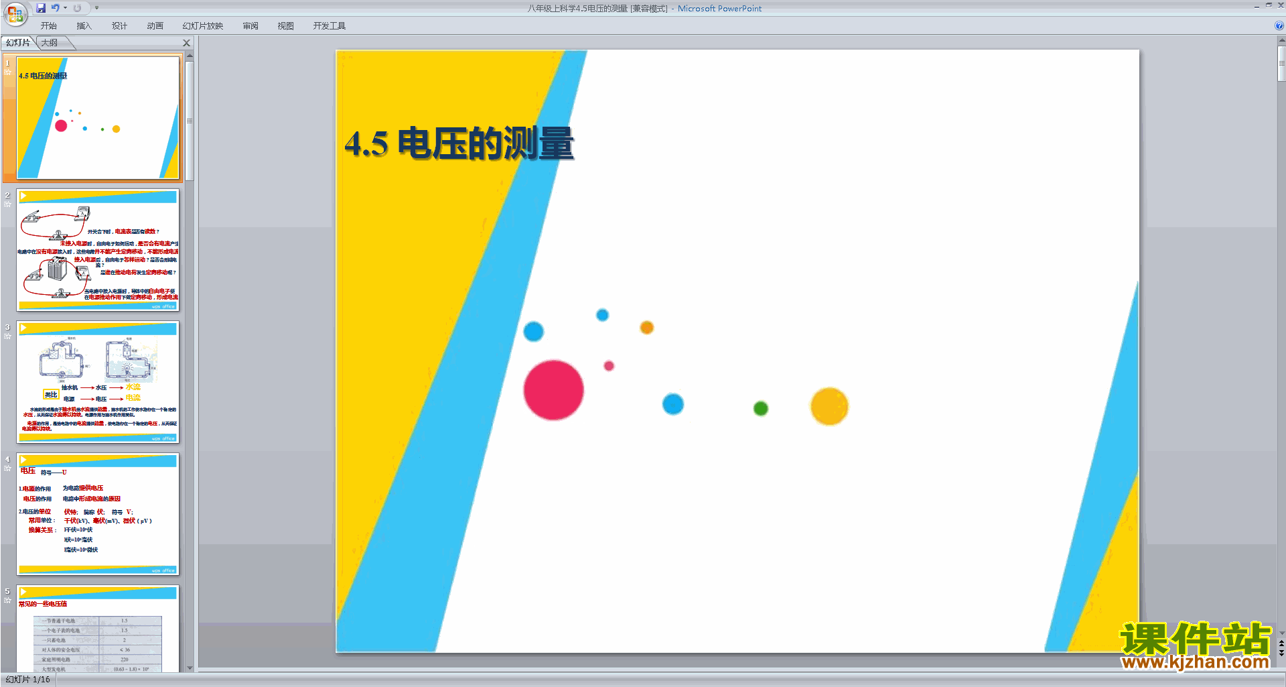Close the slide thumbnail pane
The height and width of the screenshot is (687, 1286).
click(187, 43)
